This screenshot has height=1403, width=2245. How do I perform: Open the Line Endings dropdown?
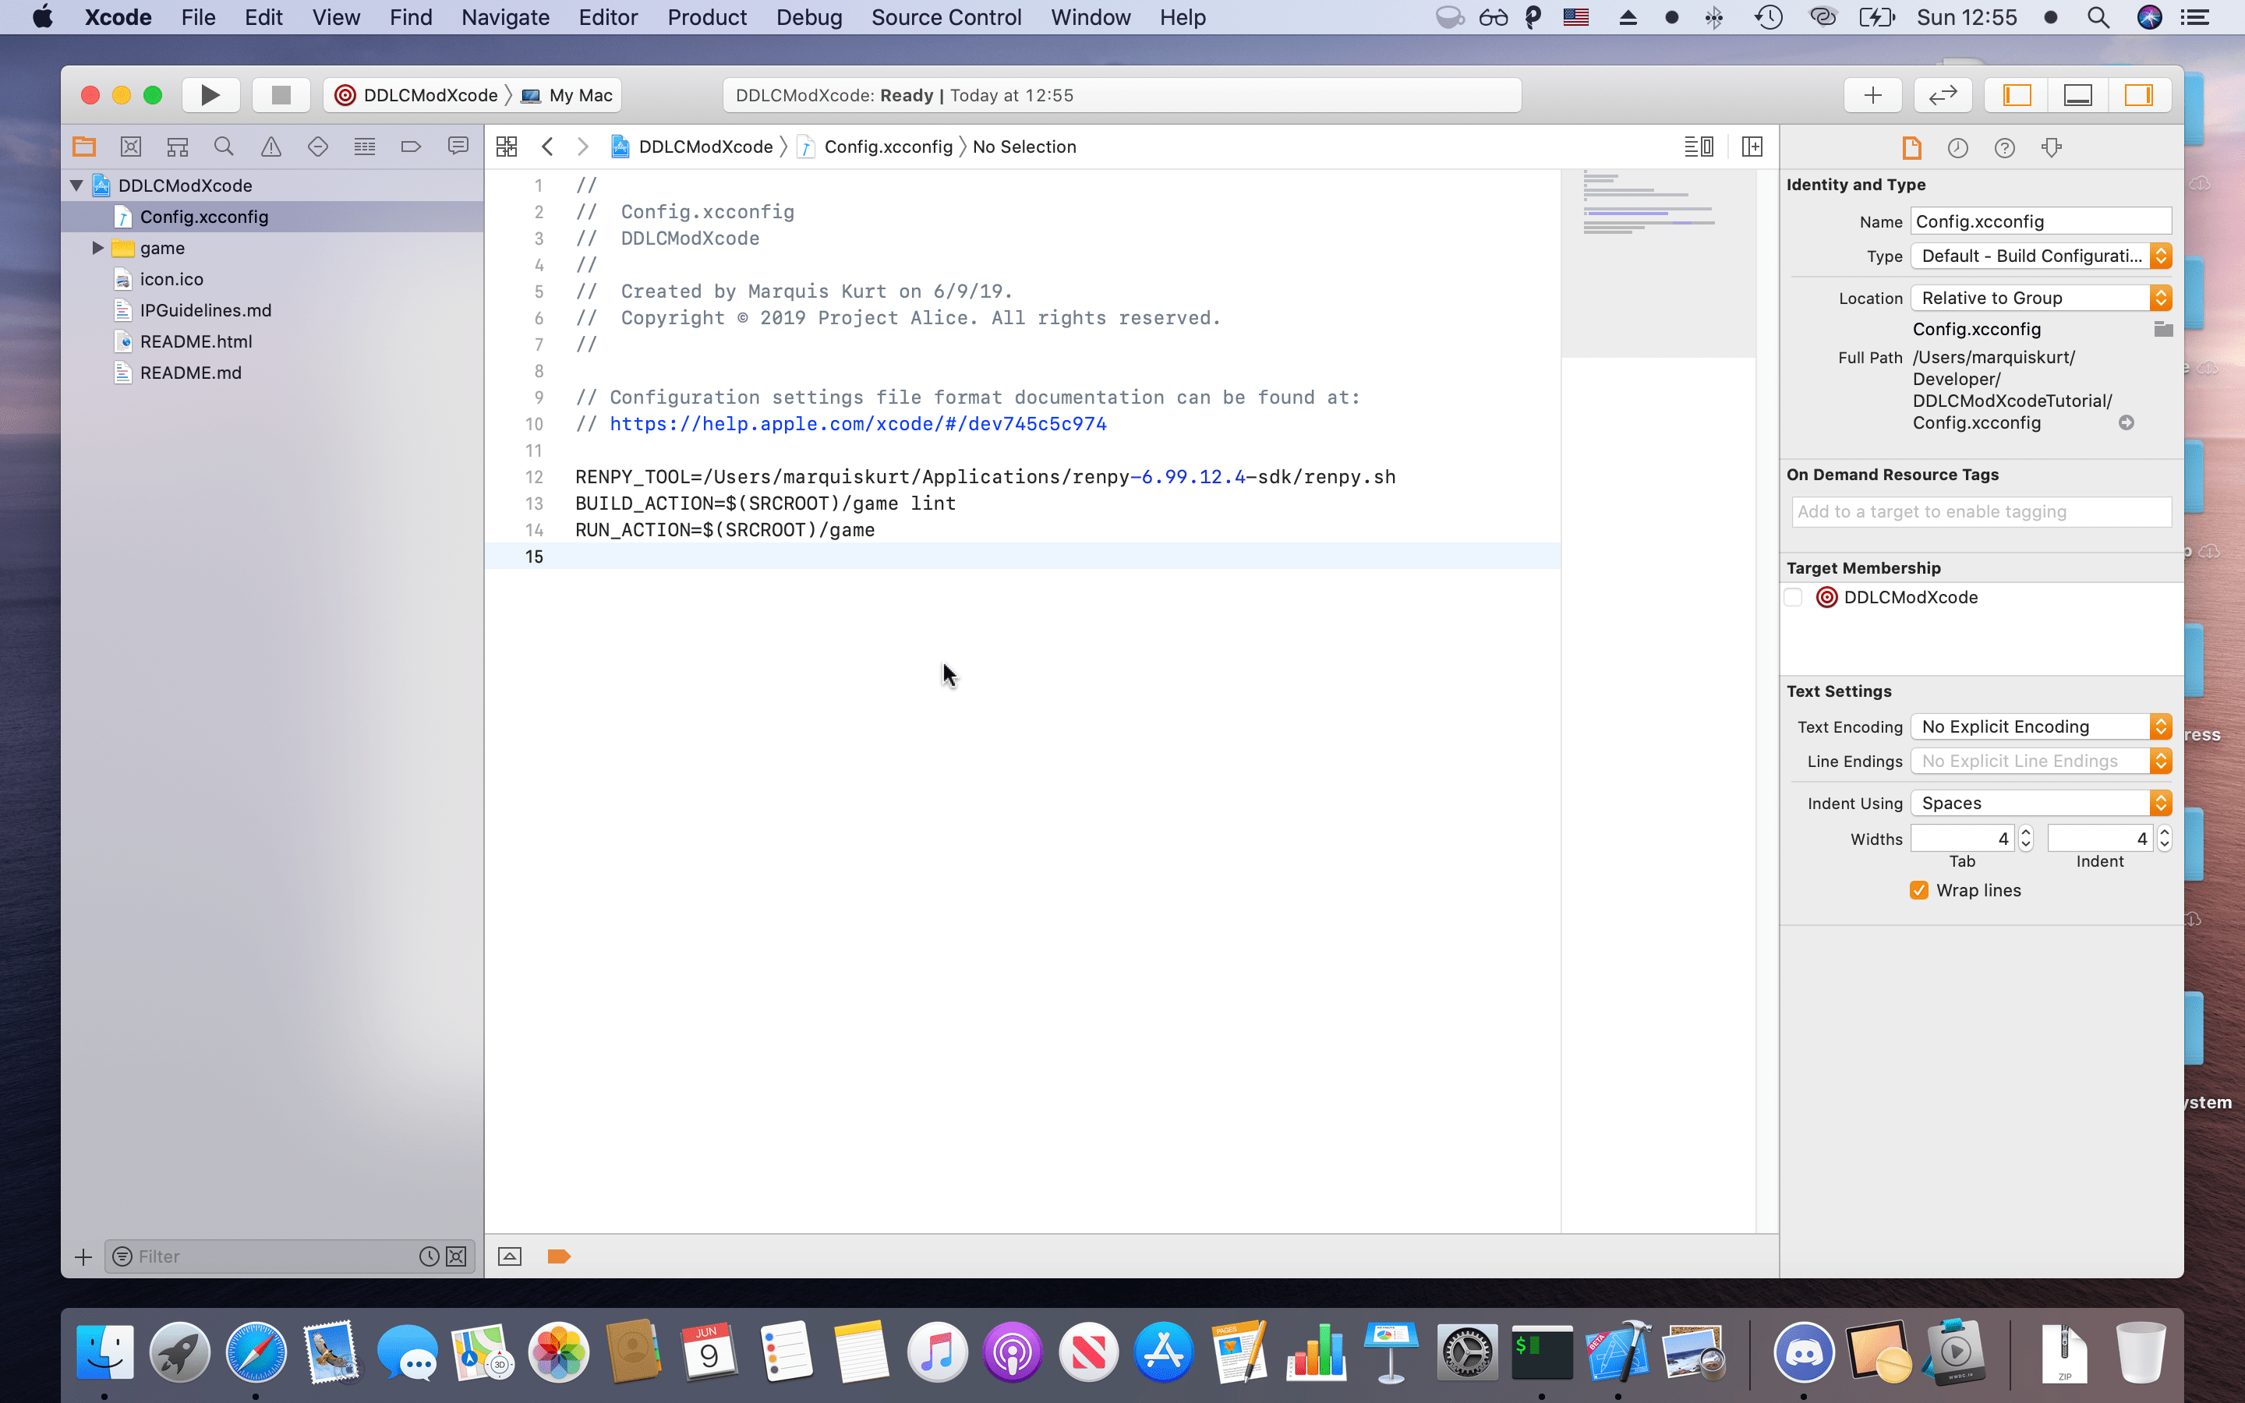2041,761
